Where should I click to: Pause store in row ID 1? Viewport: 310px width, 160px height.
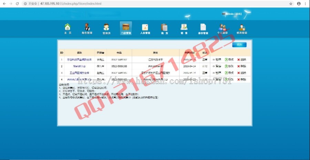coord(217,60)
